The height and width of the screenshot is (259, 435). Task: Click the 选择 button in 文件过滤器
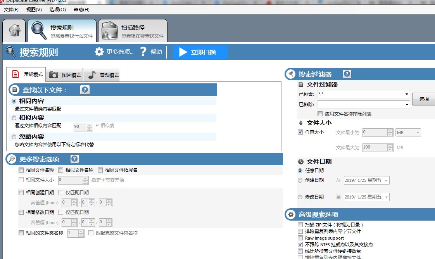pos(424,99)
